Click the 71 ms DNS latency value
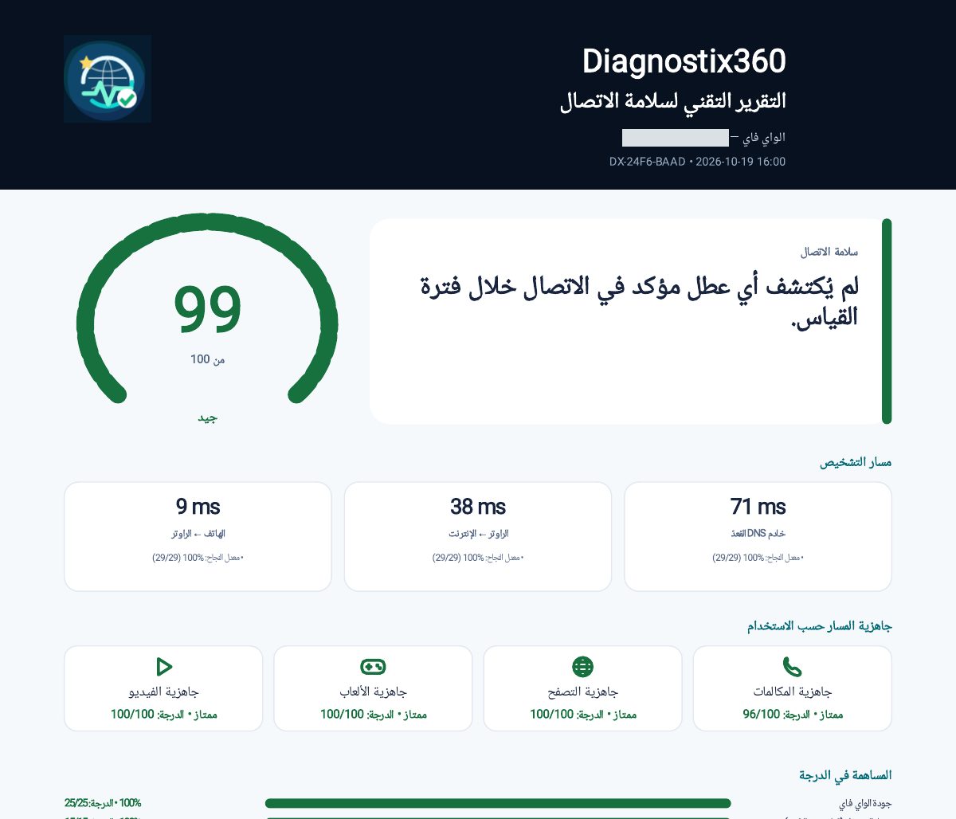 [x=758, y=507]
